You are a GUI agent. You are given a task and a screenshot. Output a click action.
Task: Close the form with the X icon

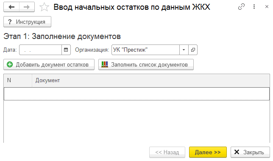point(267,7)
